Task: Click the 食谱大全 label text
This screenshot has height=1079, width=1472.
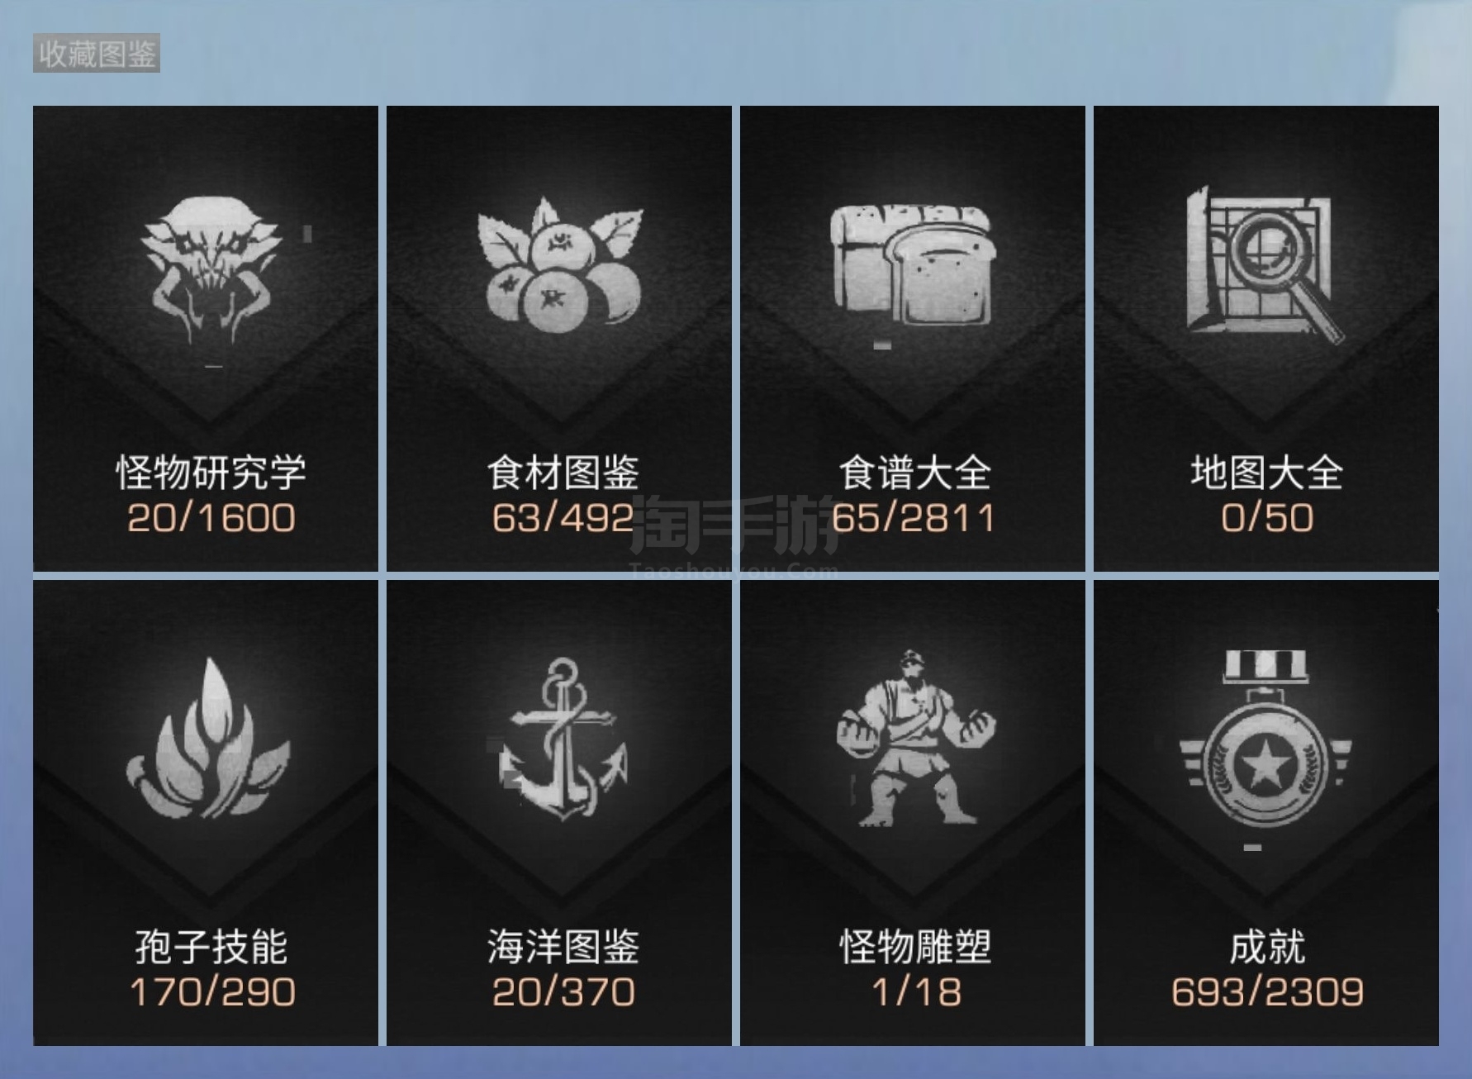Action: click(x=915, y=473)
